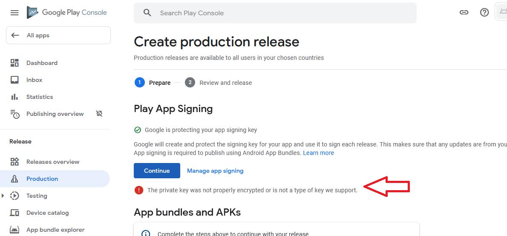Click the Android account avatar icon
Image resolution: width=507 pixels, height=236 pixels.
[502, 12]
